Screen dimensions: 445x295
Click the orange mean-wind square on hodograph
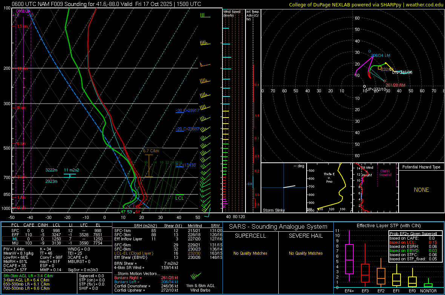pos(379,68)
